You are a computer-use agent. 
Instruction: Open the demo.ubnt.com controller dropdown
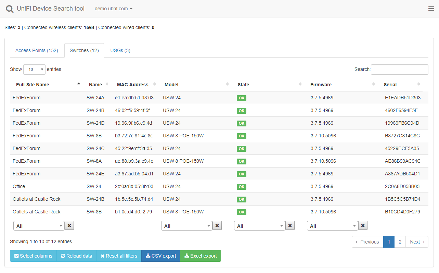(113, 9)
